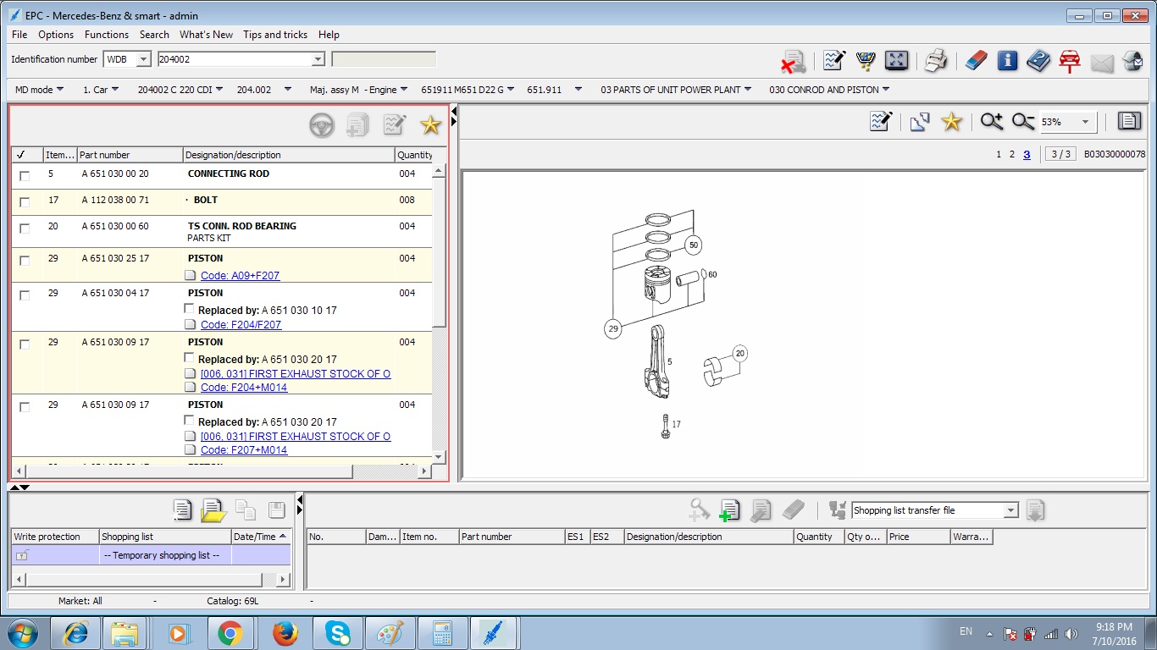Zoom out on the parts diagram
The width and height of the screenshot is (1157, 650).
1022,122
